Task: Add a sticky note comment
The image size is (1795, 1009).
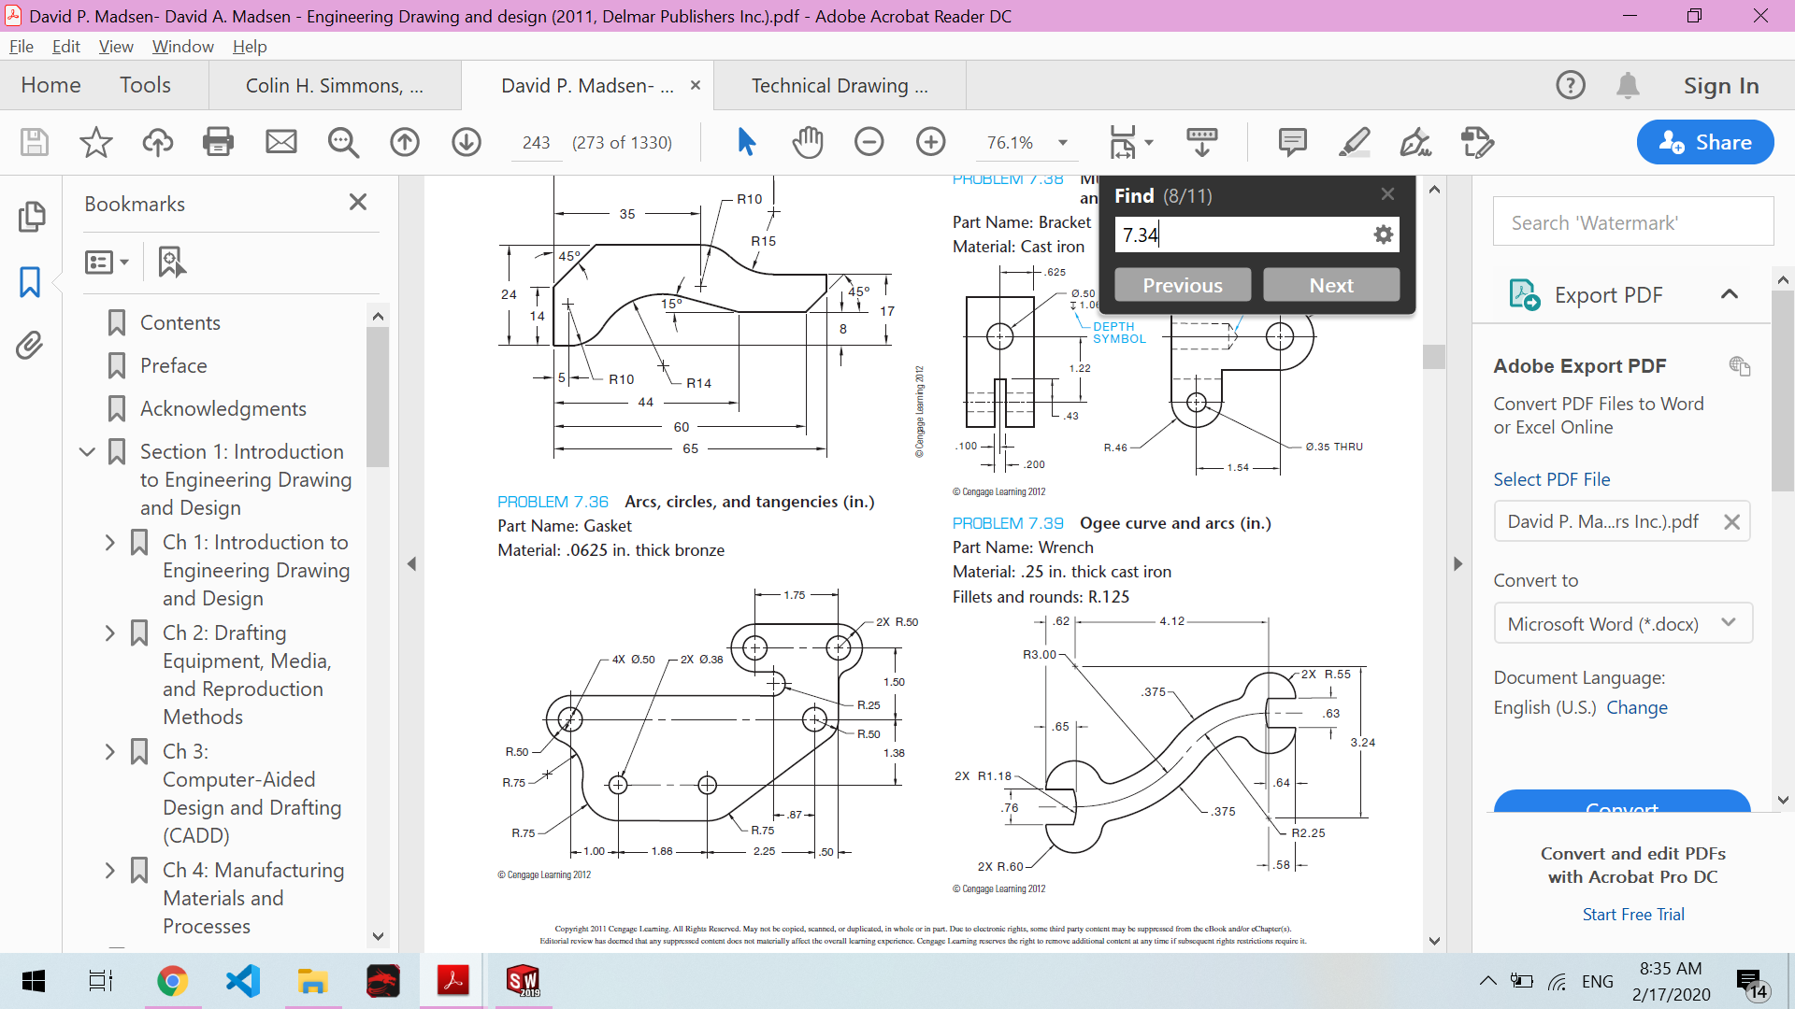Action: [1292, 142]
